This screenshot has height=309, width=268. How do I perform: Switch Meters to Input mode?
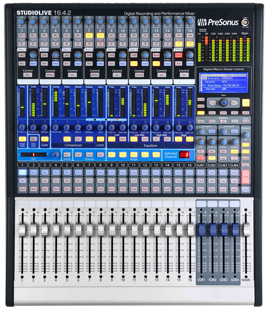(x=201, y=122)
